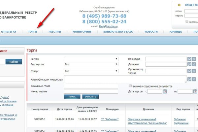Clear the Должник field using its X icon

194,65
